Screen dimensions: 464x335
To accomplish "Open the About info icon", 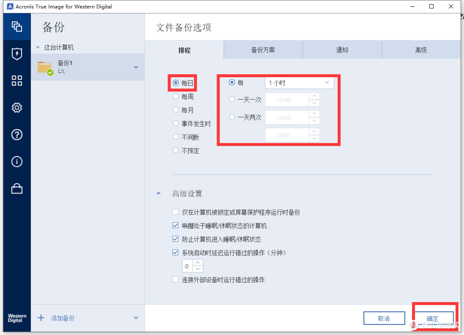I will point(17,162).
